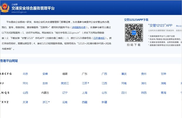This screenshot has width=182, height=118.
Task: Go to the 湖北 platform site
Action: pyautogui.click(x=144, y=83)
